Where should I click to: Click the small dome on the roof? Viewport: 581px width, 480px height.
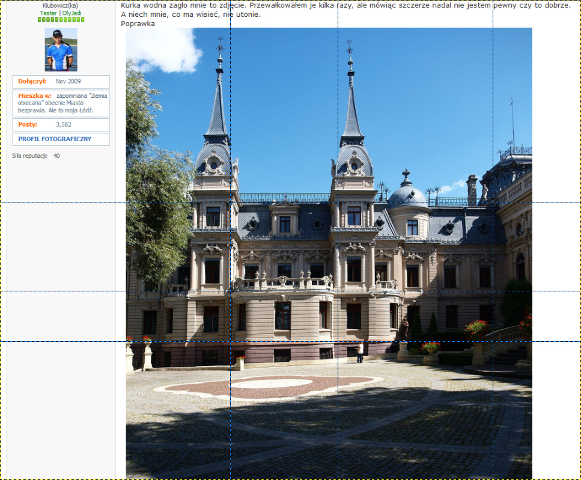click(x=407, y=192)
